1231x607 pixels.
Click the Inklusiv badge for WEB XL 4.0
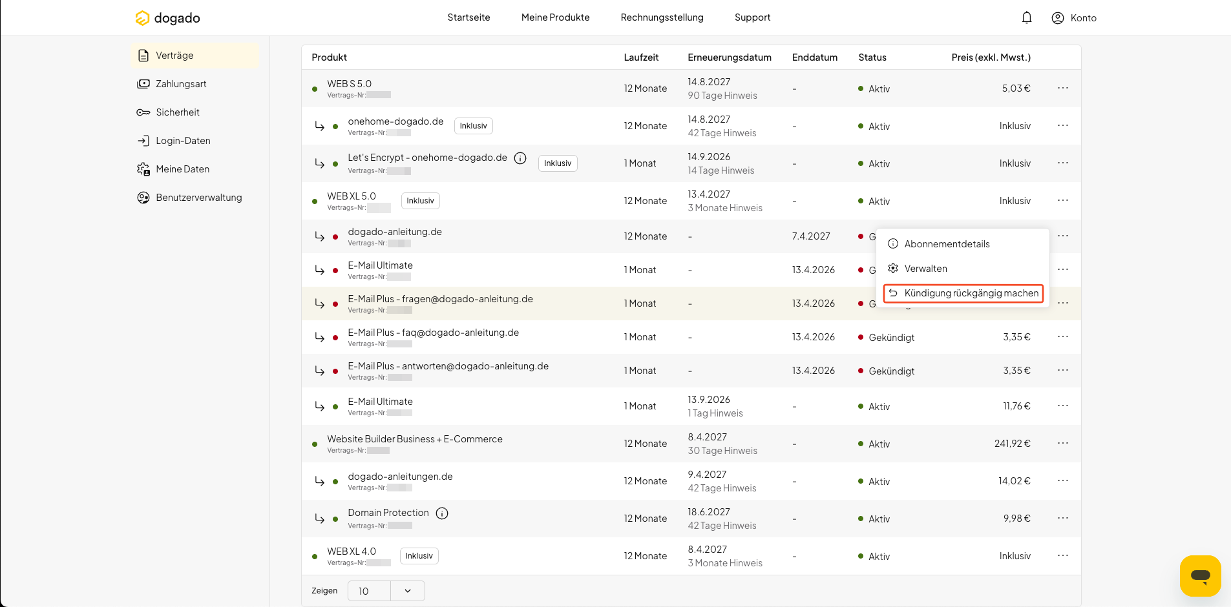point(419,556)
